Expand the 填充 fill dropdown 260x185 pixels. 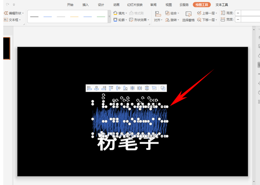120,13
